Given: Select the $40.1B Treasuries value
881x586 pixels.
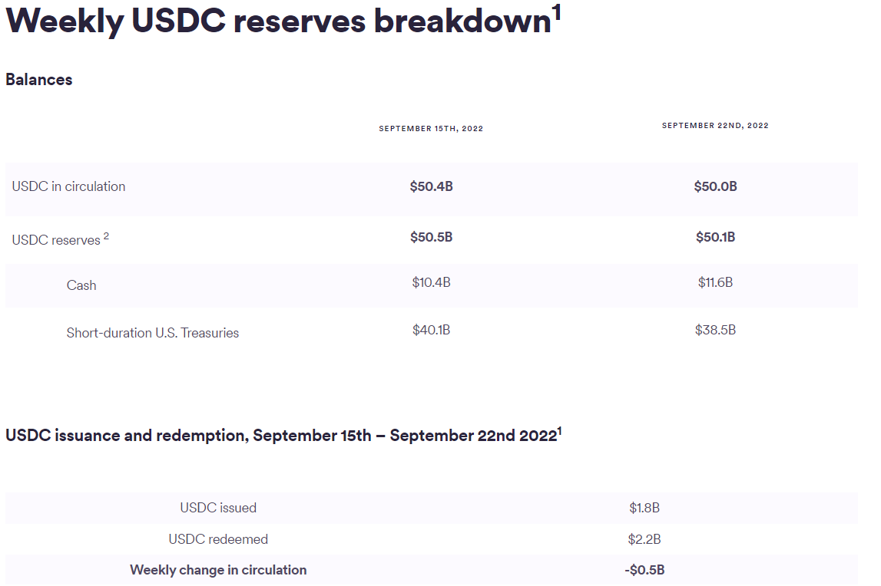Looking at the screenshot, I should pyautogui.click(x=431, y=330).
